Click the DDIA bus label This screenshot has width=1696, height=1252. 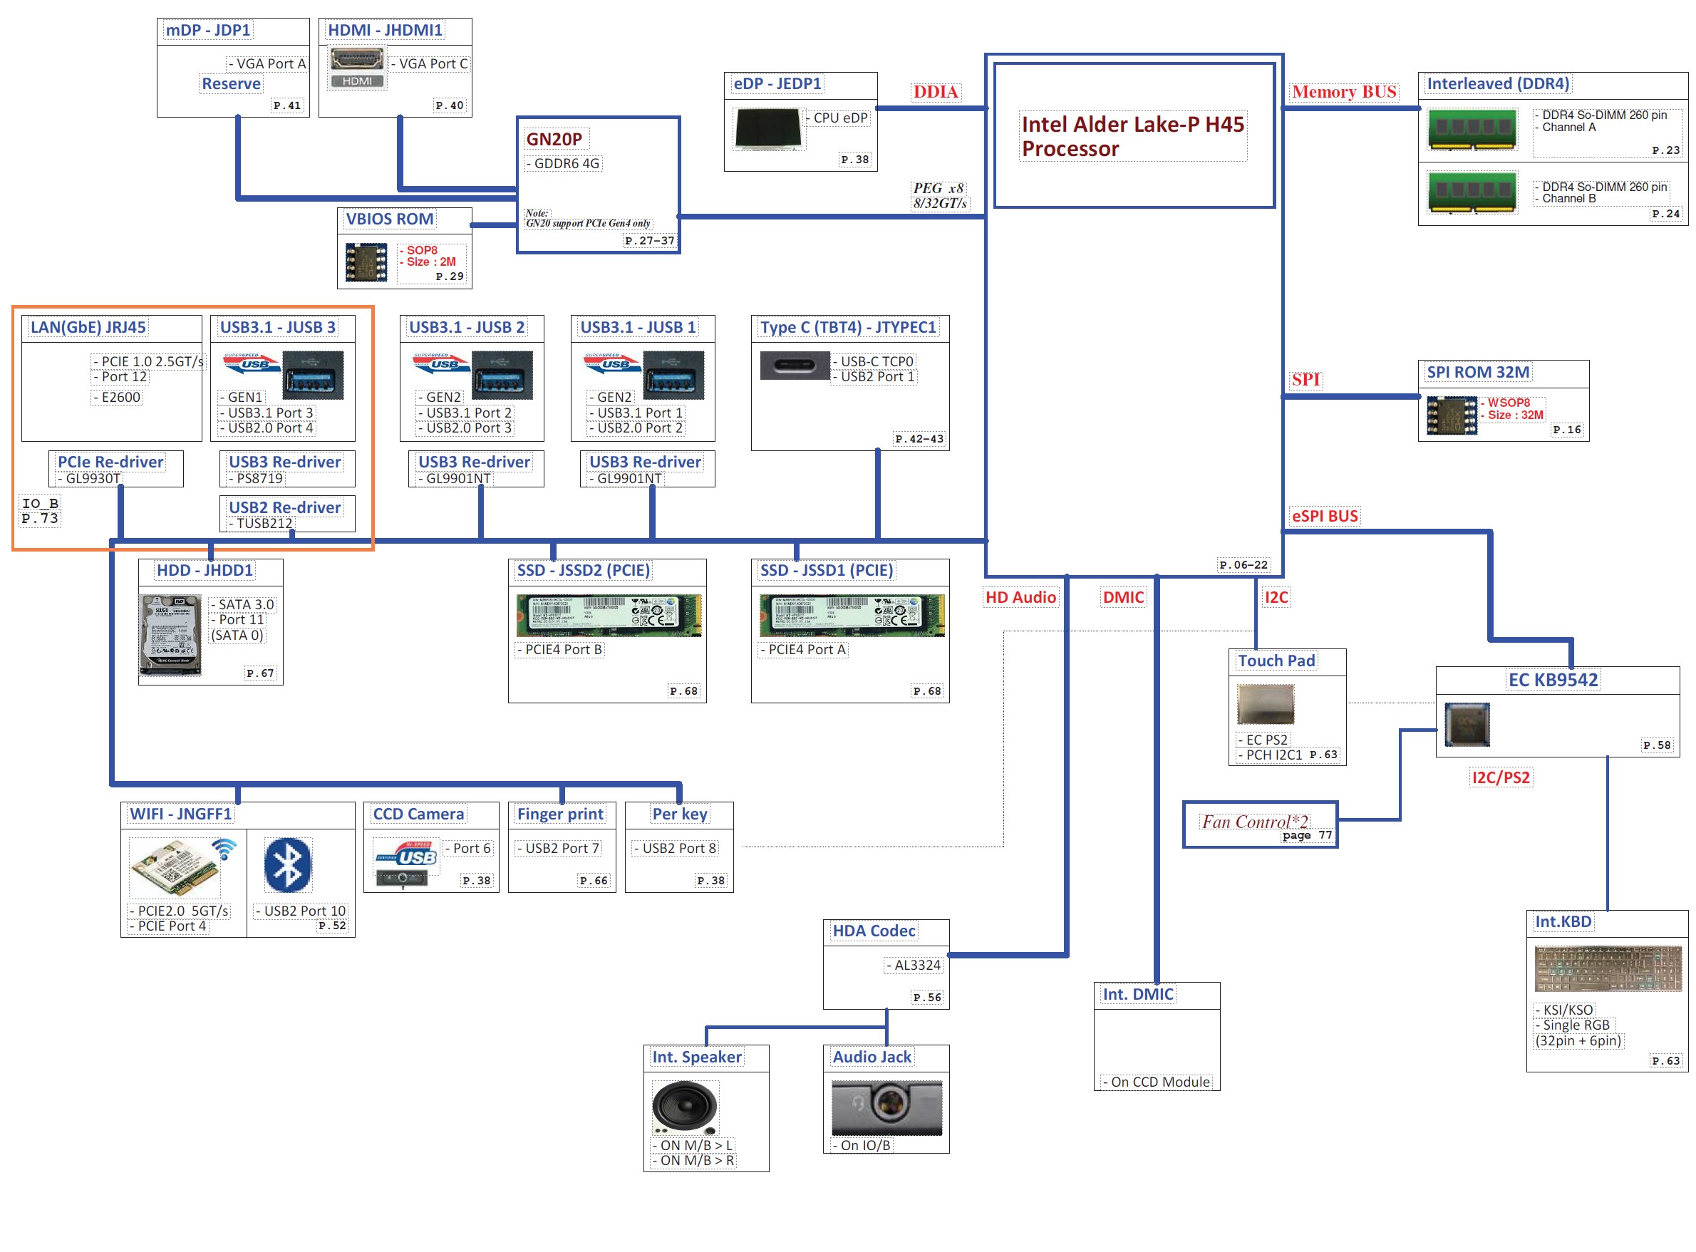935,92
